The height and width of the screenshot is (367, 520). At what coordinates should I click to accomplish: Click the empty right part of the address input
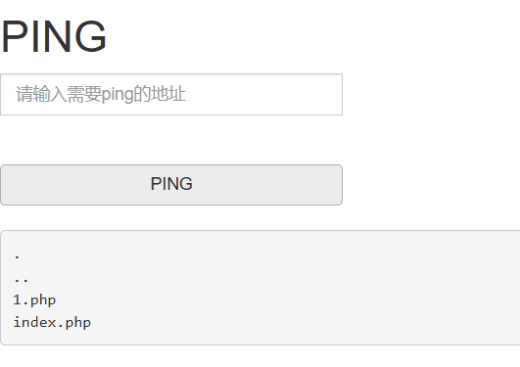point(265,95)
